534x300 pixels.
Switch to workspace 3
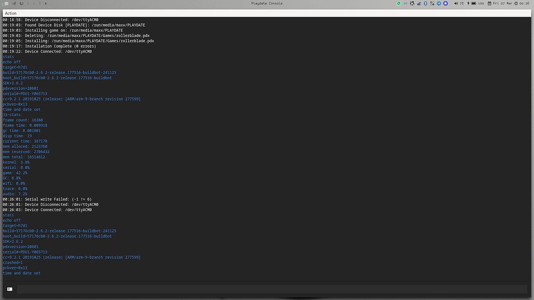coord(40,4)
